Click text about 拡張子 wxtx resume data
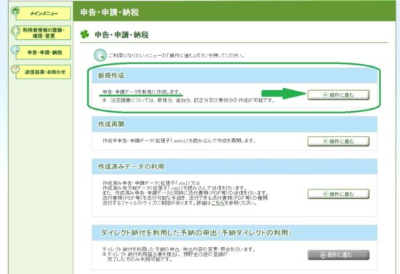The width and height of the screenshot is (400, 274). click(179, 141)
